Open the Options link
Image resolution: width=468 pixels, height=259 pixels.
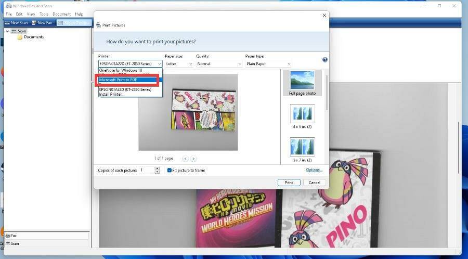pos(314,170)
